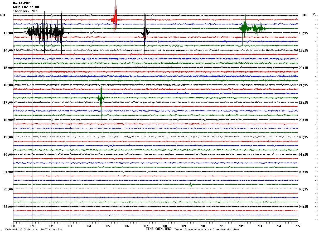
Task: Click the black spike near minute 7
Action: (x=145, y=33)
